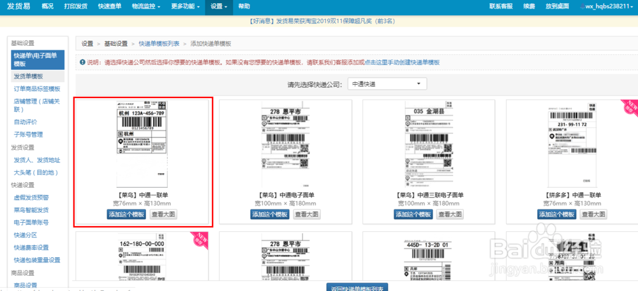This screenshot has width=638, height=291.
Task: Open the 帮助 menu item
Action: (244, 6)
